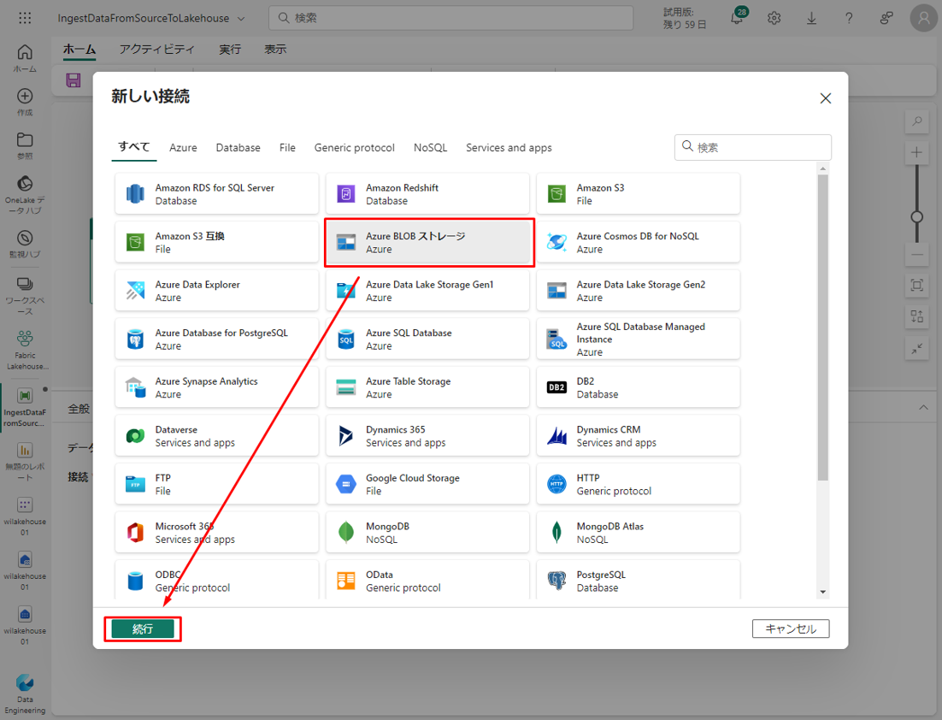942x720 pixels.
Task: Click the download arrow icon
Action: [811, 18]
